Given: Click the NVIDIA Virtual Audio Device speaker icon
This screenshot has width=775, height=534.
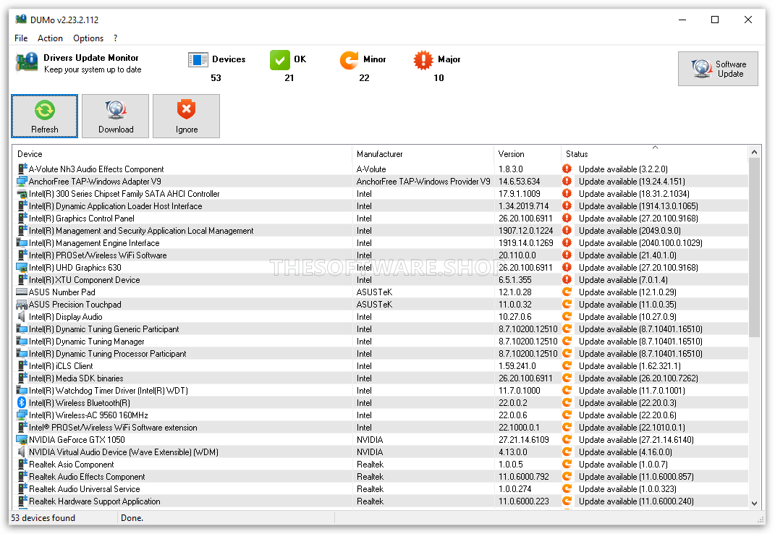Looking at the screenshot, I should [x=22, y=452].
